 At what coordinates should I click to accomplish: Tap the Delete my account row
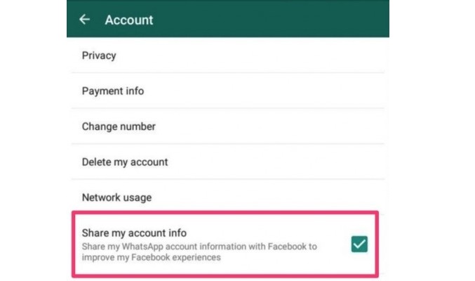225,162
